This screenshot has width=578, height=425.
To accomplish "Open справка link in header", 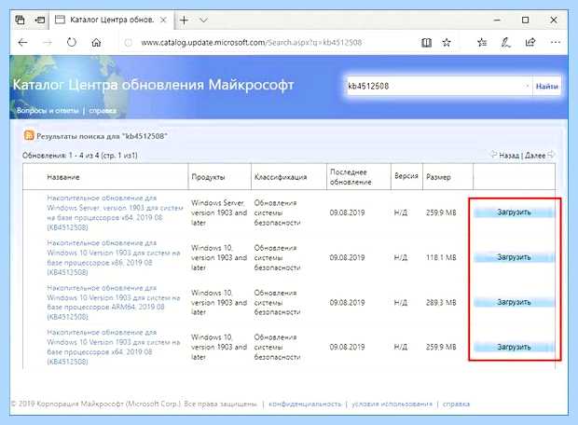I will pos(103,111).
